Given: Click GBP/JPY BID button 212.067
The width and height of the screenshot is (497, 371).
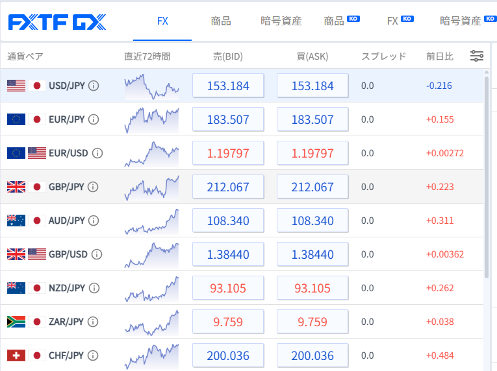Looking at the screenshot, I should pyautogui.click(x=228, y=187).
